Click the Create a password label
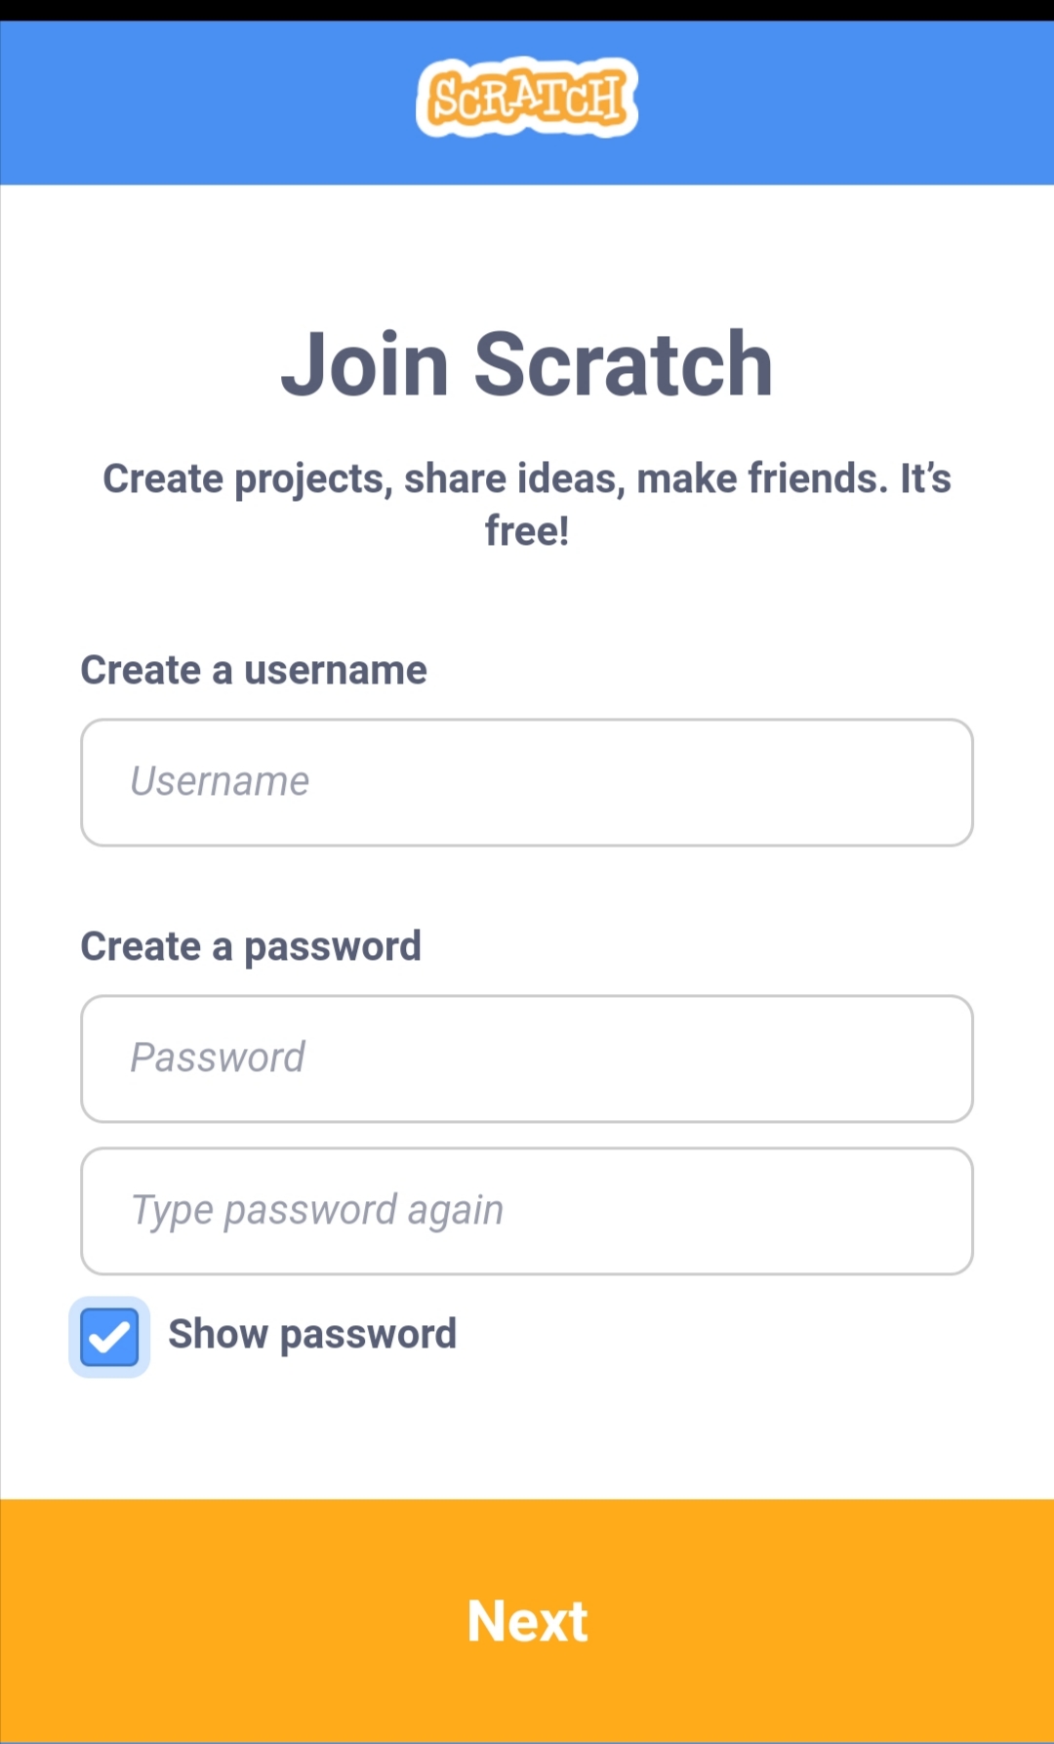1054x1744 pixels. tap(251, 945)
